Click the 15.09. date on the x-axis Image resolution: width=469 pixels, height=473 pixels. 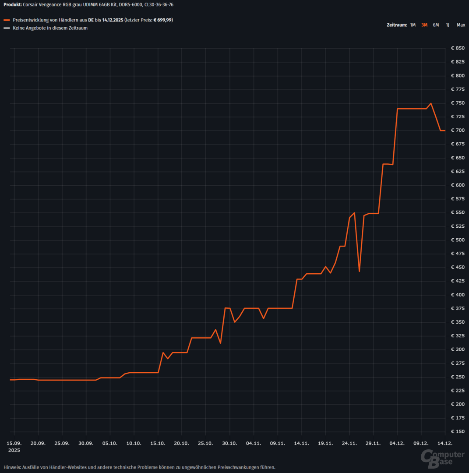pos(14,443)
